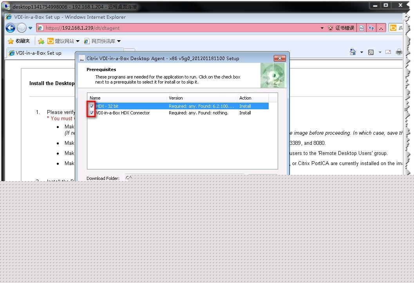Click Install action for HDX - 32 bit
This screenshot has height=283, width=414.
pyautogui.click(x=245, y=106)
